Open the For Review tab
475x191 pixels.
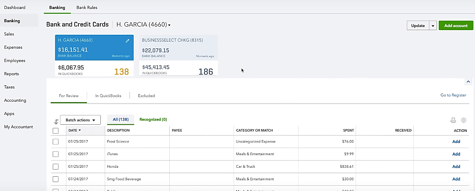coord(69,96)
